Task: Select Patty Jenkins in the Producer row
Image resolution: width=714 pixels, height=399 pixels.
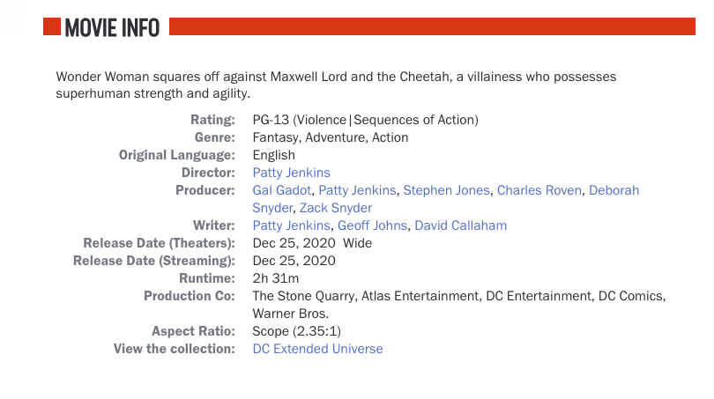Action: click(358, 190)
